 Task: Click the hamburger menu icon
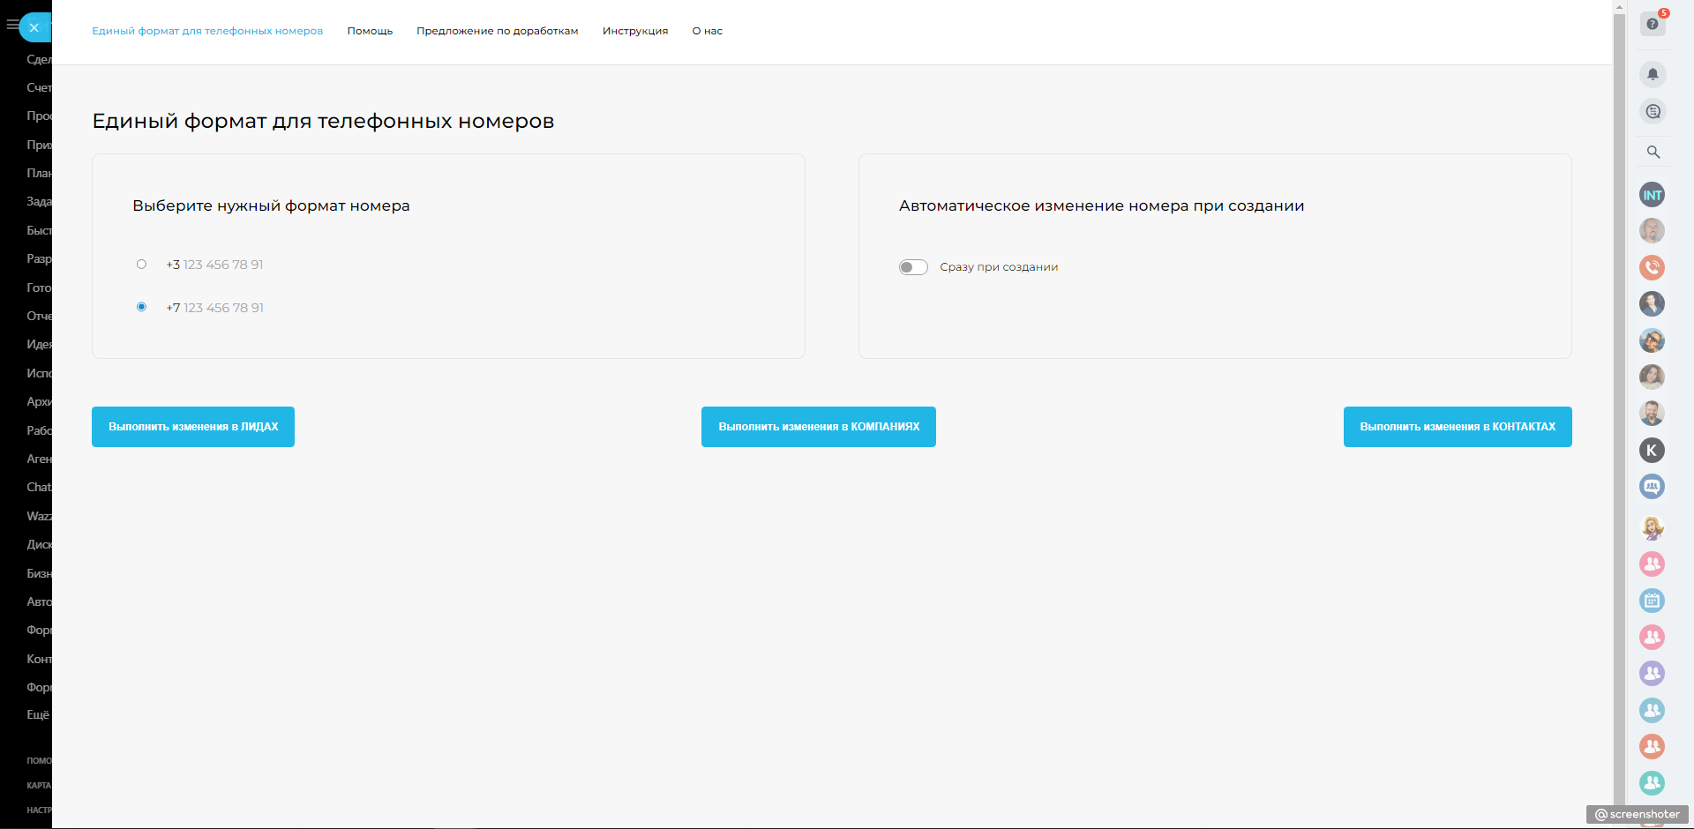click(x=11, y=26)
